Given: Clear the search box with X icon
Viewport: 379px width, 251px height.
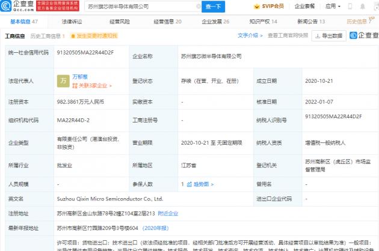Looking at the screenshot, I should coord(198,6).
